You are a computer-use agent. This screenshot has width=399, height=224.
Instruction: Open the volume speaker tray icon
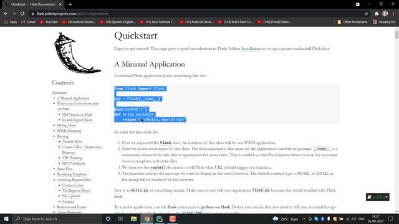pyautogui.click(x=353, y=219)
